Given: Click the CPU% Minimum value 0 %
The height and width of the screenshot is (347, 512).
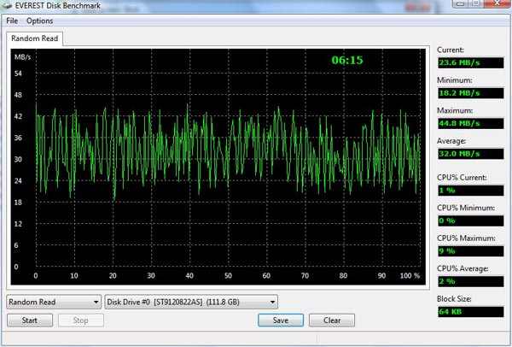Looking at the screenshot, I should pos(470,221).
